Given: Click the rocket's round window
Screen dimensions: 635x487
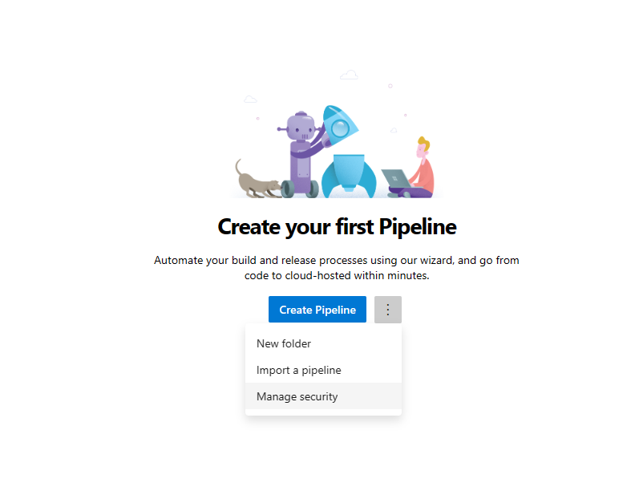Looking at the screenshot, I should pos(344,125).
